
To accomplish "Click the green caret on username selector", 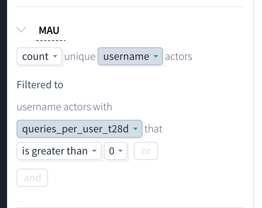I will point(156,56).
